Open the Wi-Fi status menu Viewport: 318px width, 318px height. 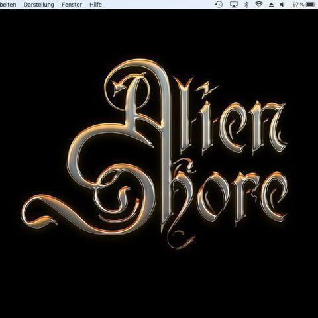click(258, 5)
